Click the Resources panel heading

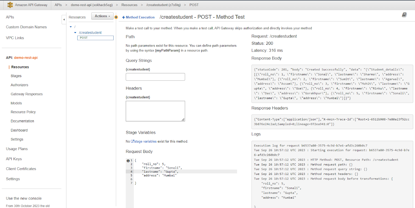click(x=77, y=17)
